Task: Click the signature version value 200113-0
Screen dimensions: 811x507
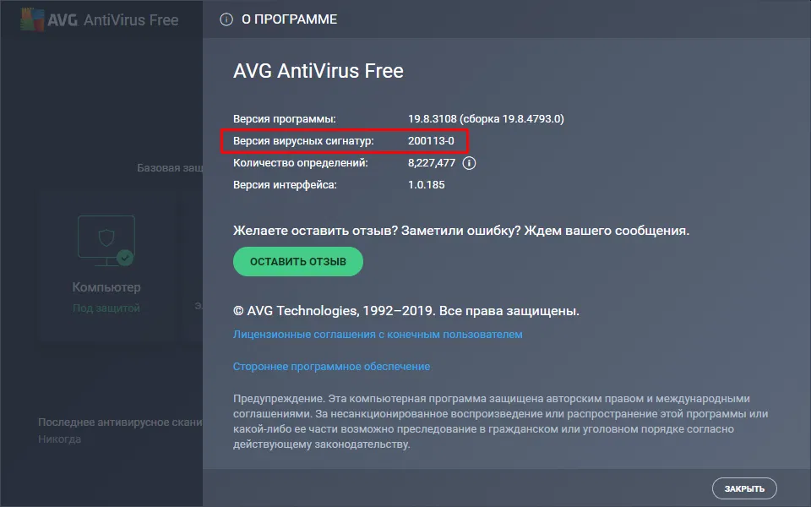Action: (431, 140)
